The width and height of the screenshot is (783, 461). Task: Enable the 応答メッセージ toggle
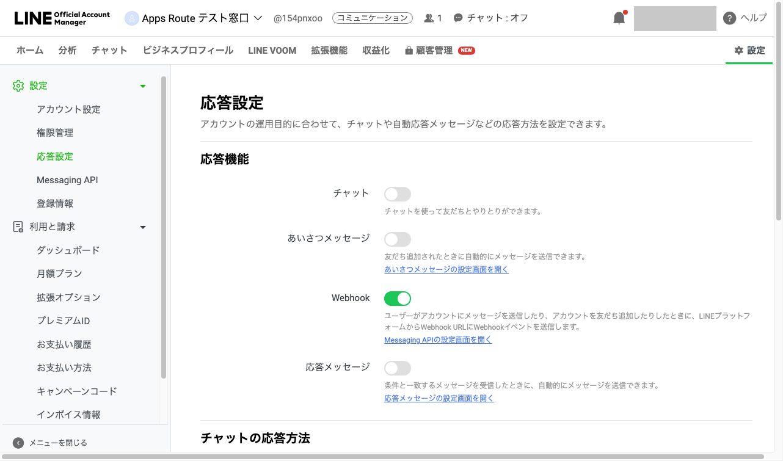[x=398, y=368]
